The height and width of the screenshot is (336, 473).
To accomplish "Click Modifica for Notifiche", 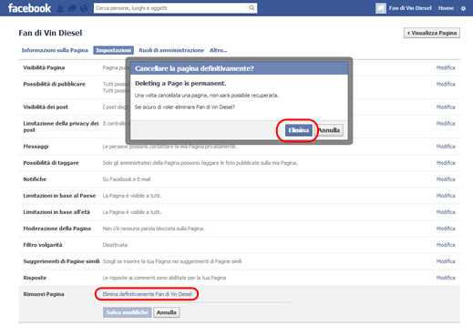I will (x=446, y=179).
